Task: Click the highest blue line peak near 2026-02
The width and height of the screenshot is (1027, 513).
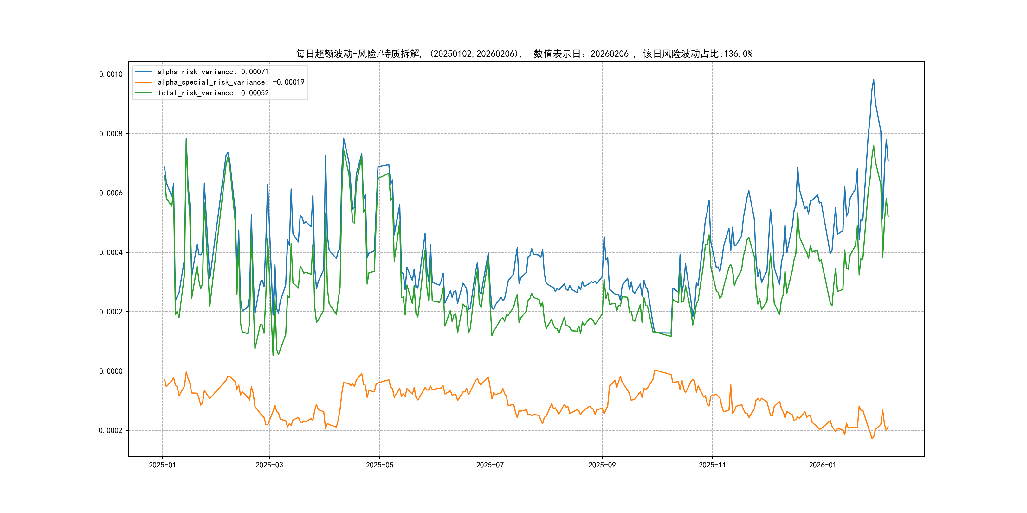Action: [x=874, y=80]
